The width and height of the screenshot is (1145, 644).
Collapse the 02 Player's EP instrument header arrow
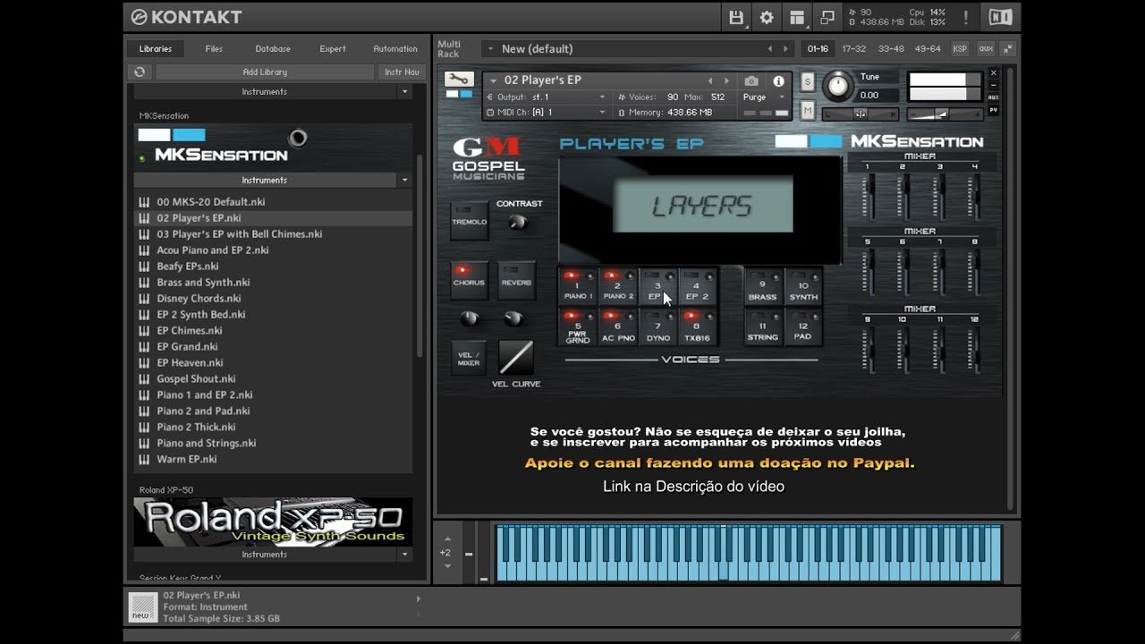pyautogui.click(x=493, y=80)
